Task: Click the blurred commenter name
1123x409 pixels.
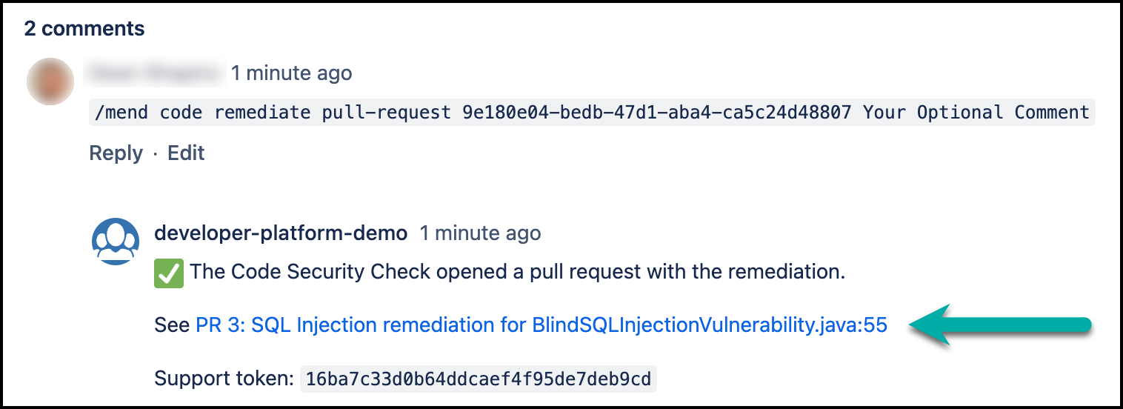Action: pos(156,73)
